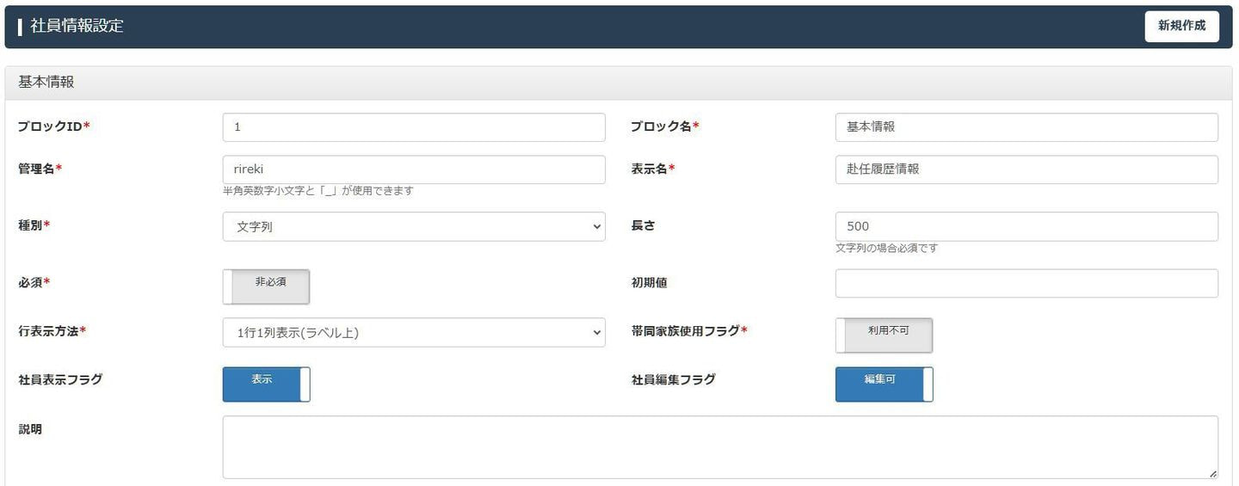
Task: Open the 種別 dropdown showing 文字列
Action: [413, 227]
